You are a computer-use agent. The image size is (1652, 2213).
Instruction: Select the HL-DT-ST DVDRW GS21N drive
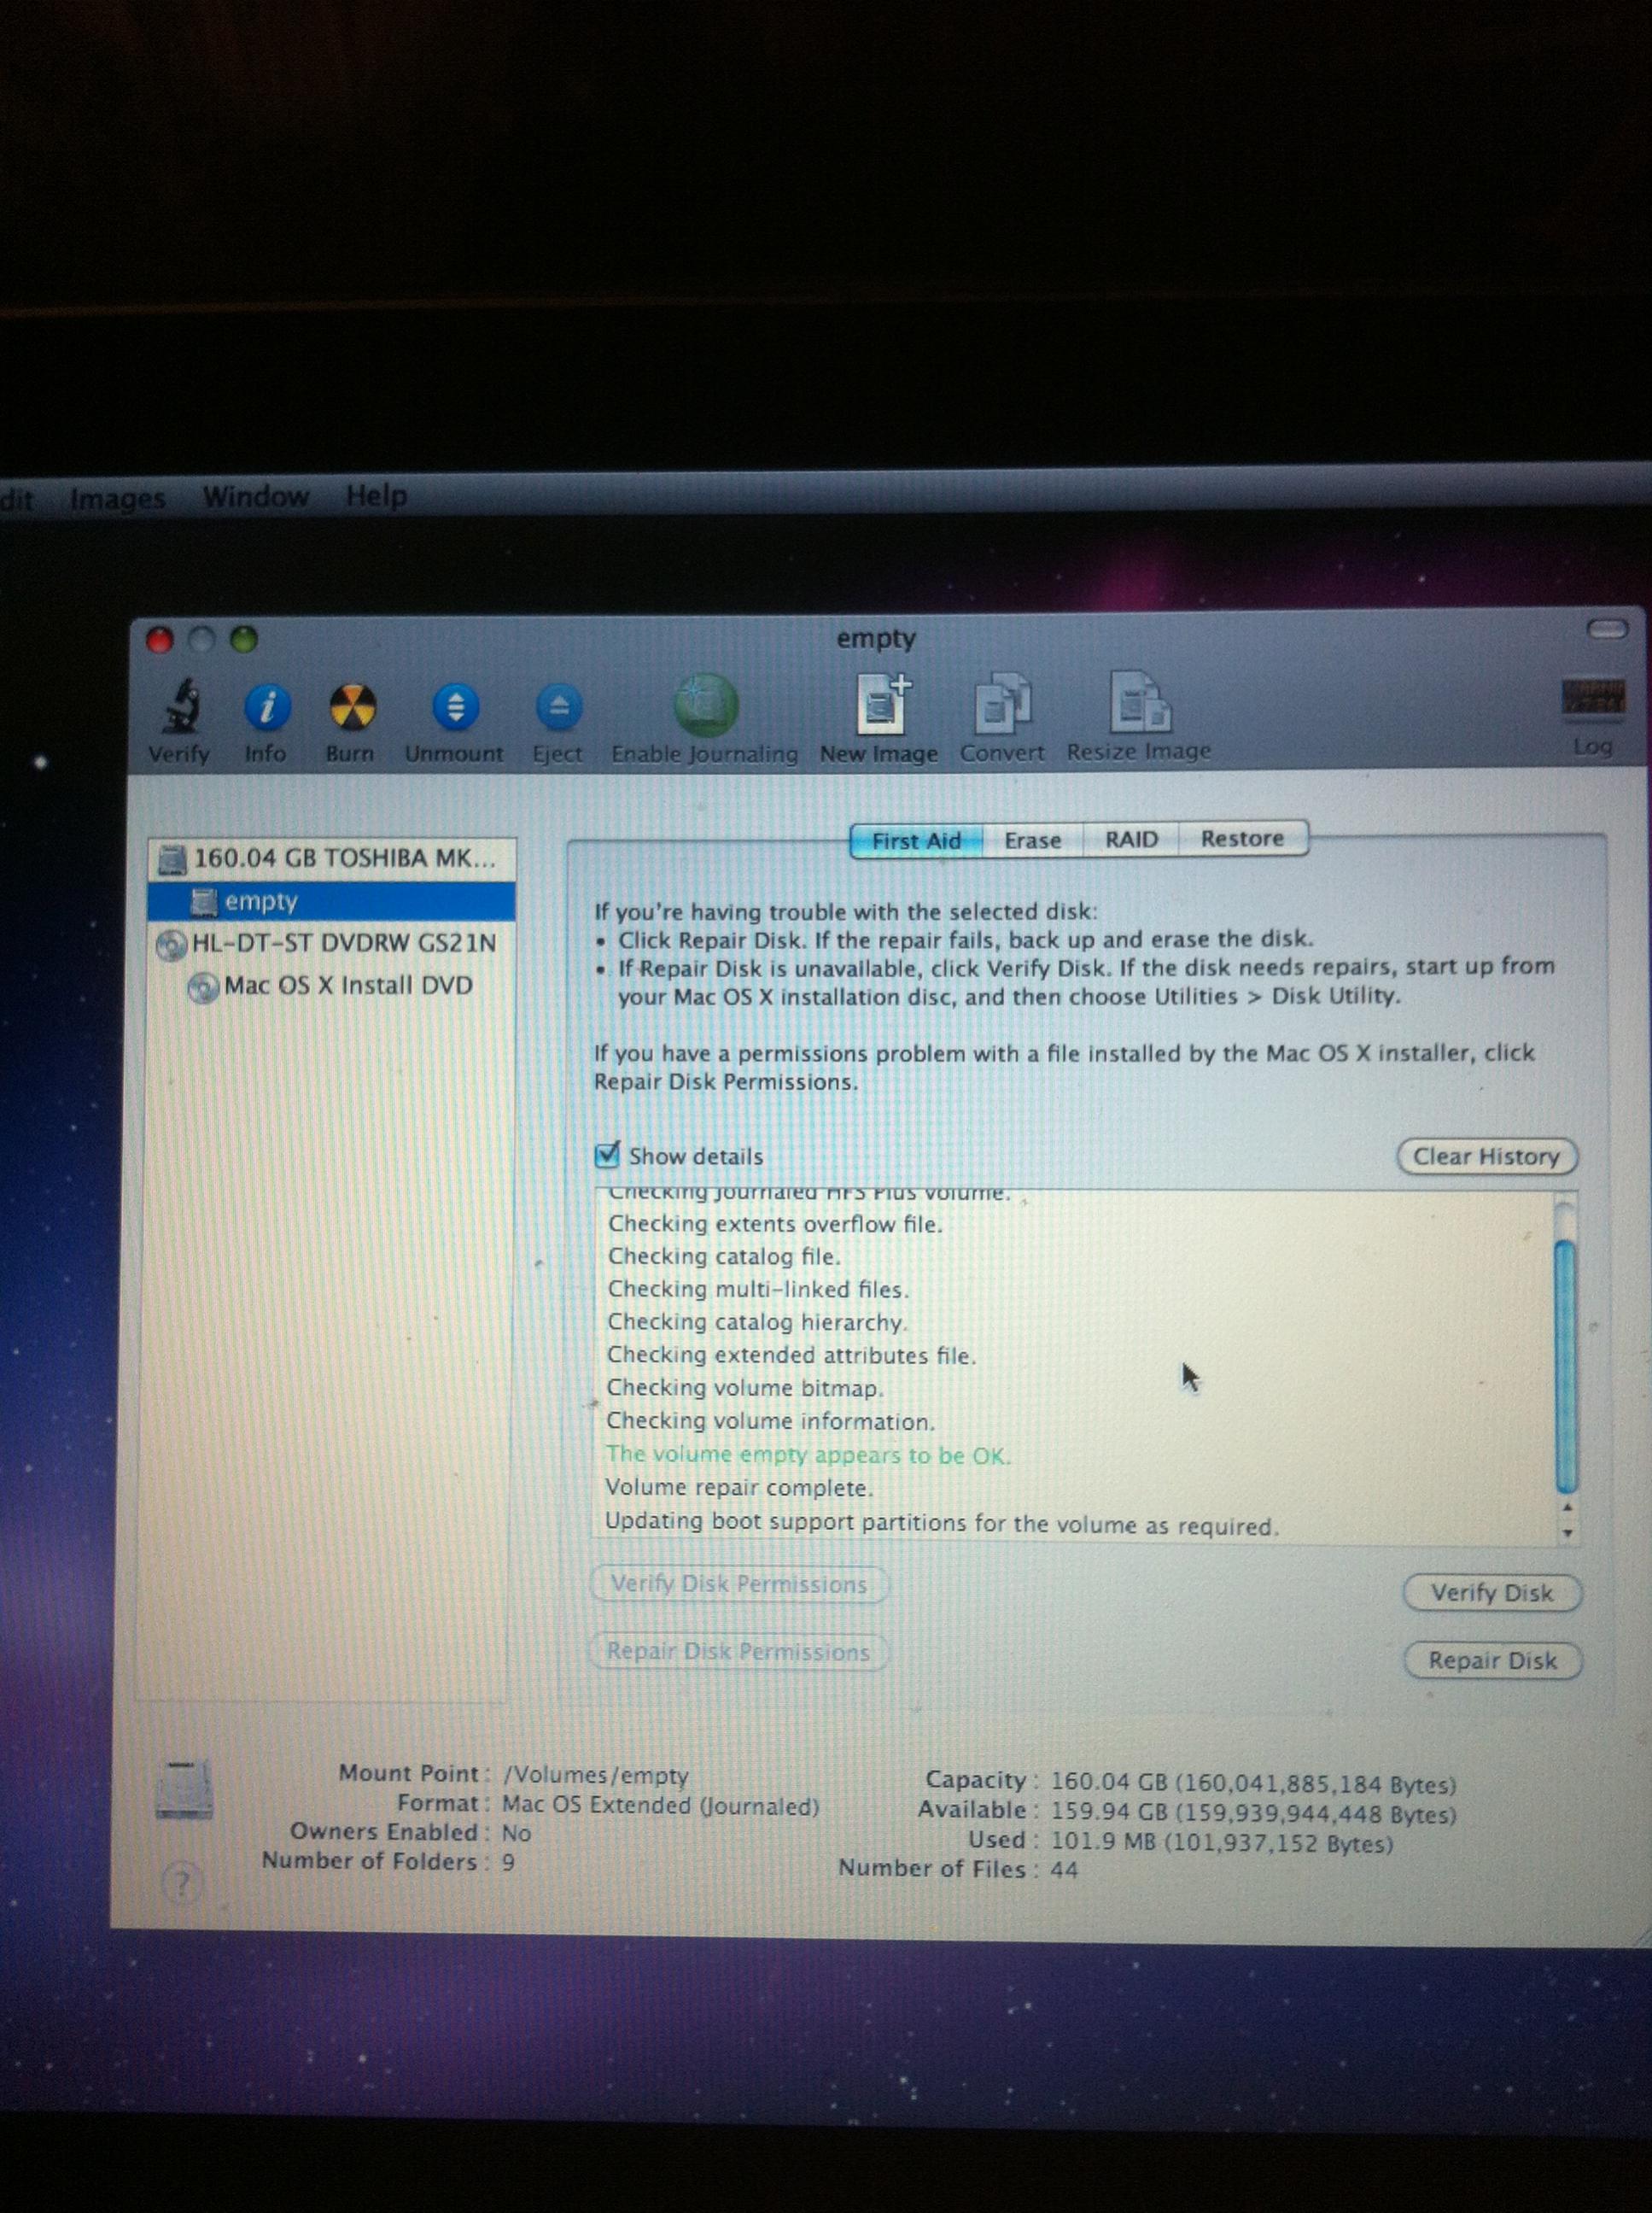(x=331, y=944)
